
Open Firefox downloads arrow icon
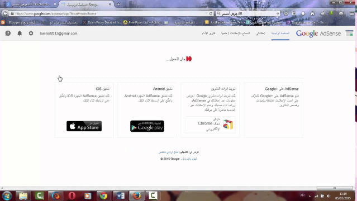[303, 13]
